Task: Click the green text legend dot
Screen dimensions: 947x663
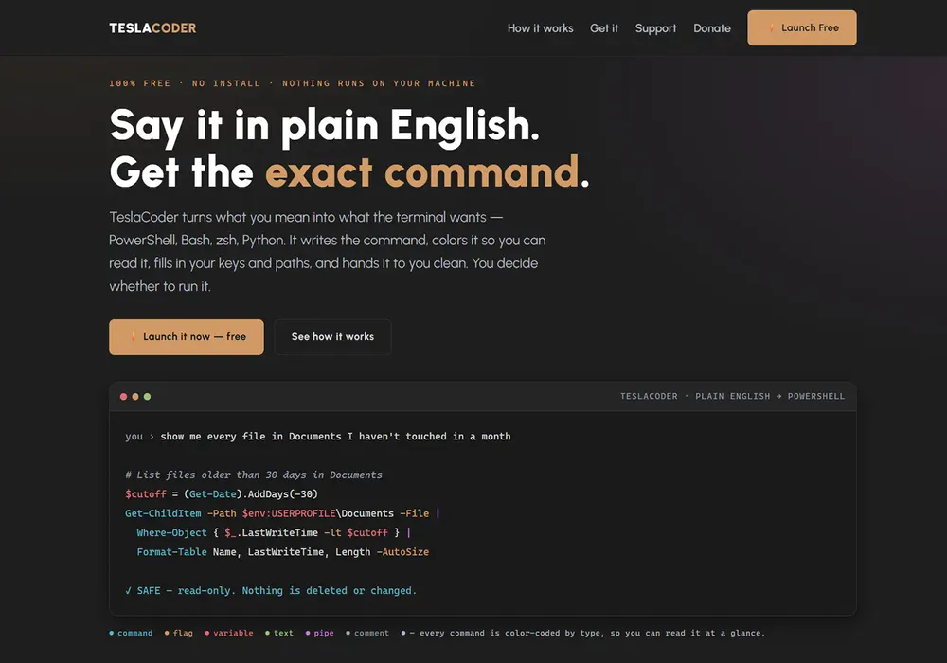Action: (268, 633)
